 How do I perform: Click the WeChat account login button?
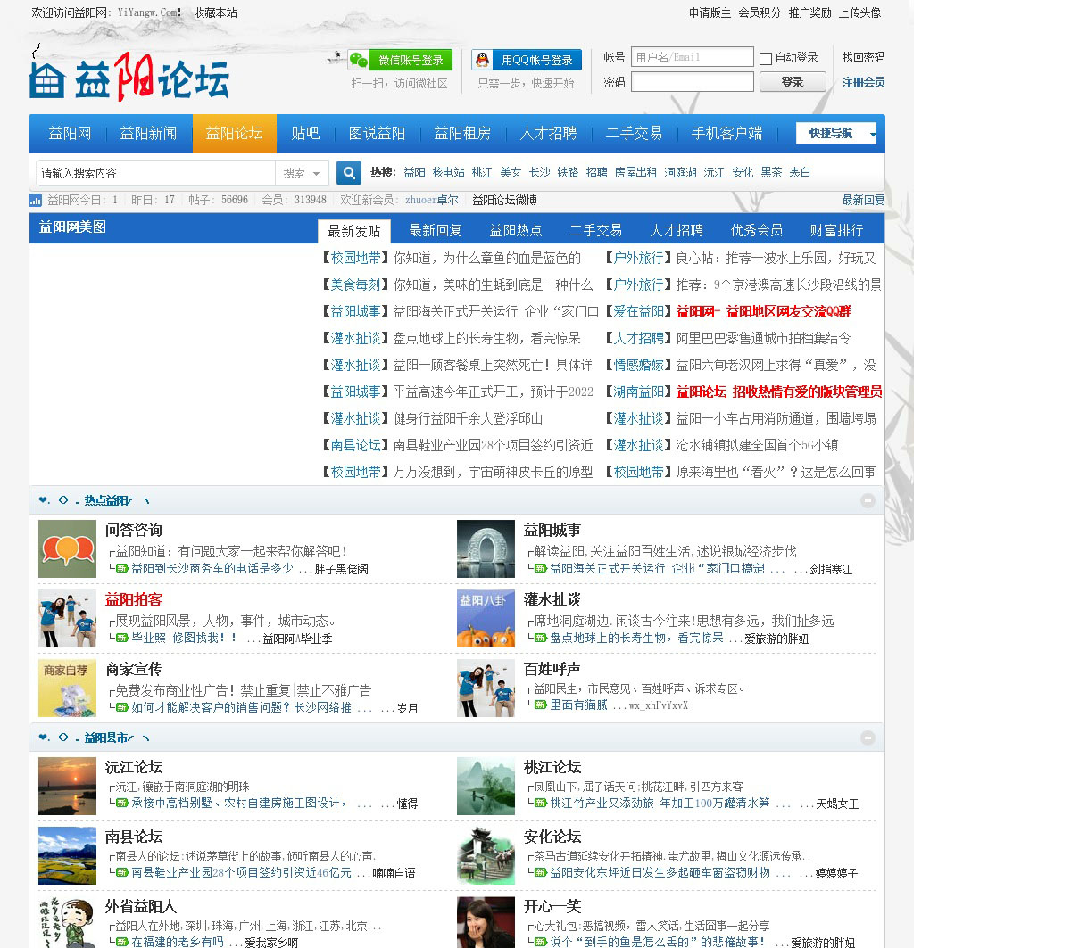pyautogui.click(x=400, y=60)
